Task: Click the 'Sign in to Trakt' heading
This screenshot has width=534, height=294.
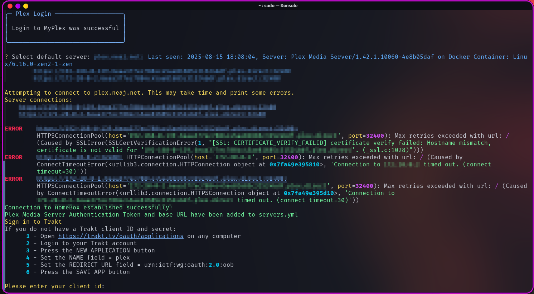Action: click(33, 222)
